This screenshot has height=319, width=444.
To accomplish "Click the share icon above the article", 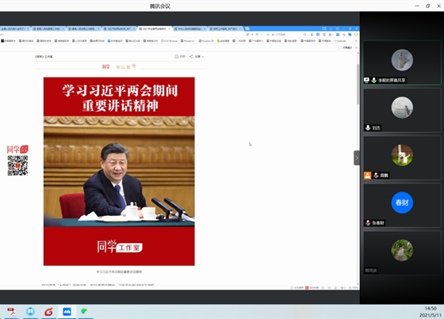I will pos(191,56).
